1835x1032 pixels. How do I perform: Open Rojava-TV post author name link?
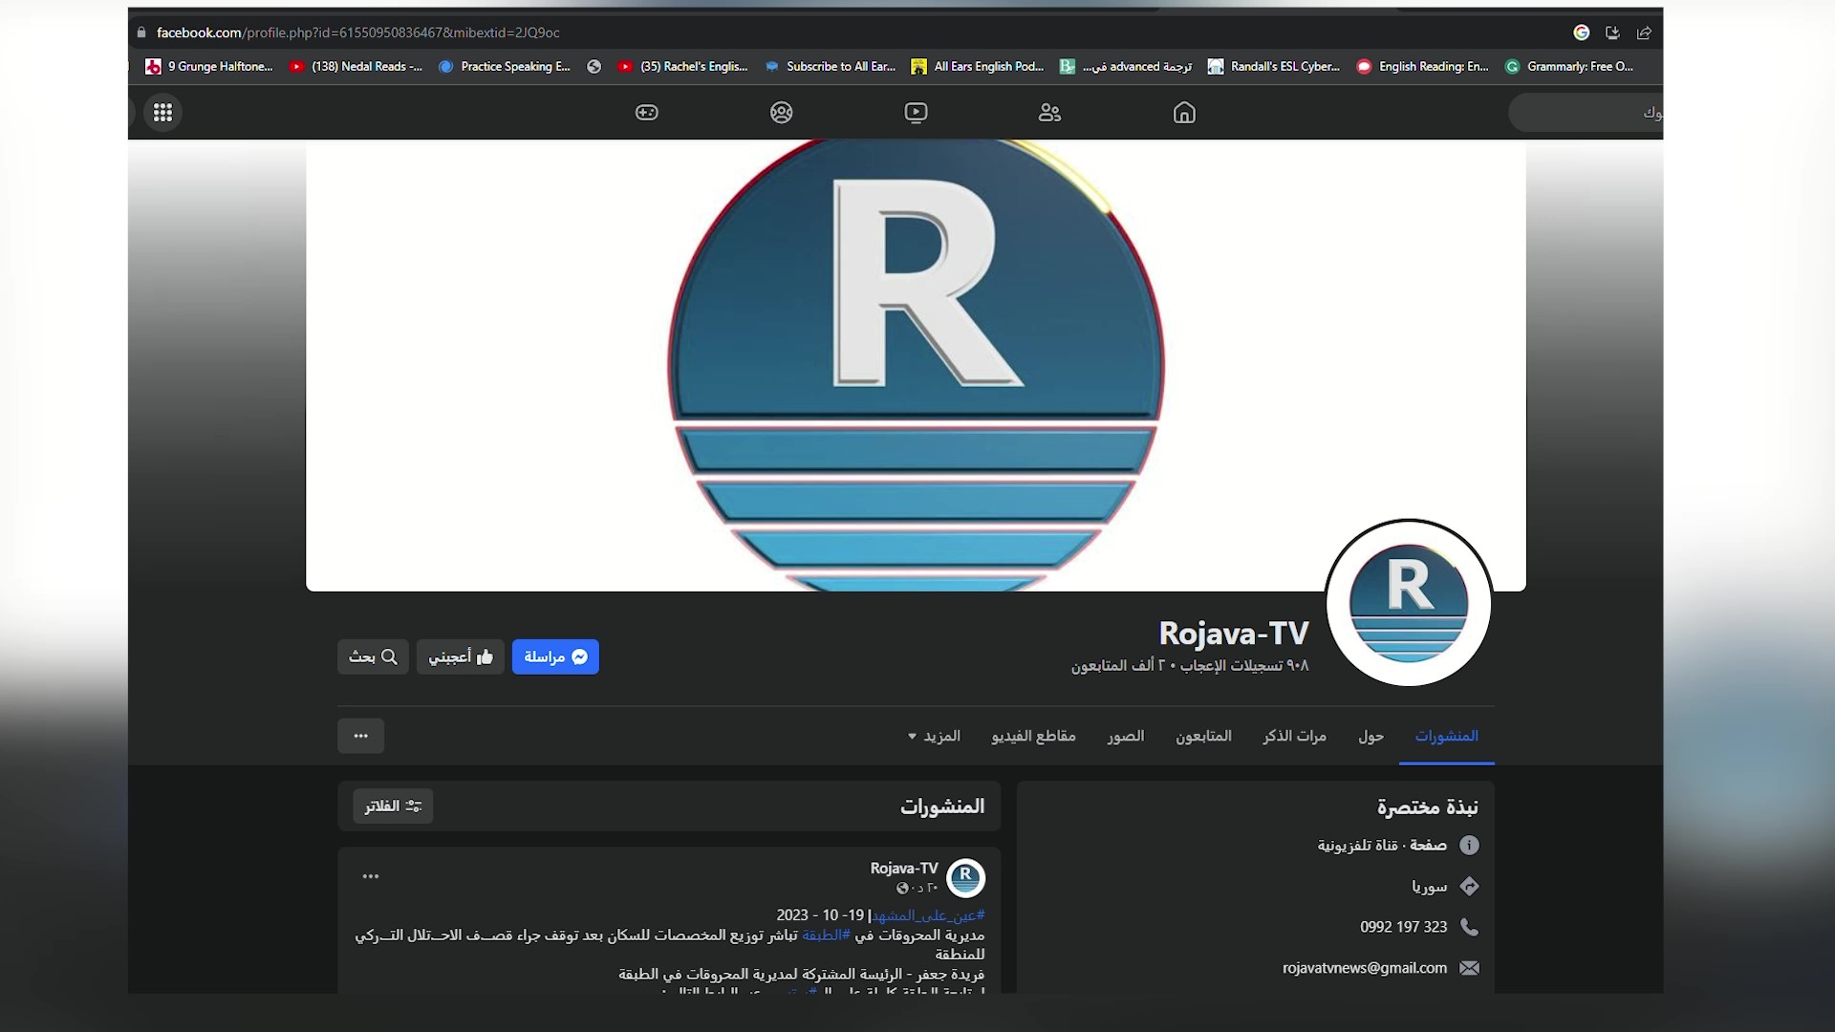click(x=904, y=869)
